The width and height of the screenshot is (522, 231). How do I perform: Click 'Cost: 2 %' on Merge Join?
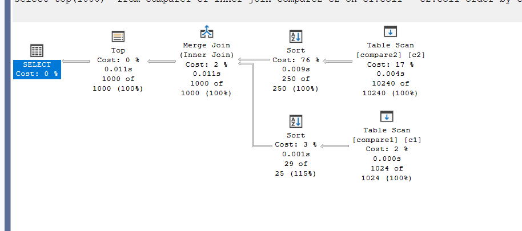(x=206, y=64)
